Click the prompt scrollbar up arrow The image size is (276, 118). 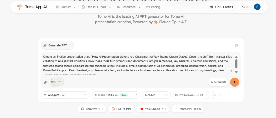[x=236, y=57]
